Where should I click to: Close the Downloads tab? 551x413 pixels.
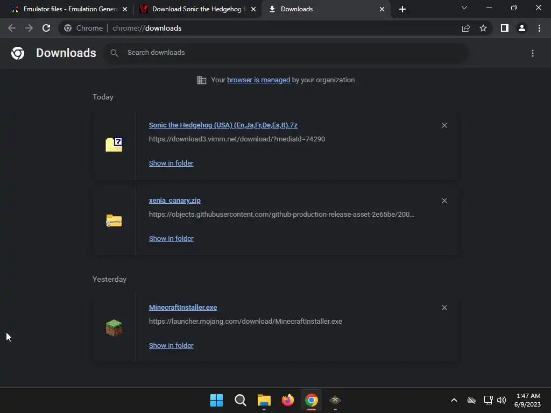(x=382, y=9)
